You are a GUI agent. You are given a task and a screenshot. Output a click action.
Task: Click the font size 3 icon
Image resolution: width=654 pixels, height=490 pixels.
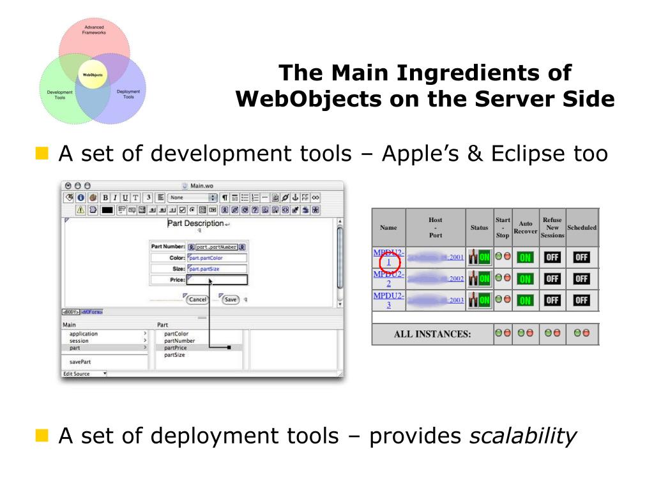click(148, 198)
